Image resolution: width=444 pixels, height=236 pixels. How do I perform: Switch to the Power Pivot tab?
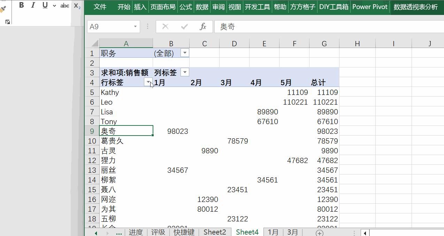click(369, 7)
